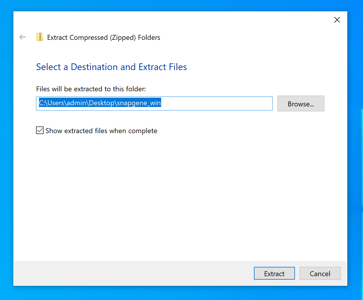Image resolution: width=363 pixels, height=300 pixels.
Task: Click the 'Files will be extracted to this folder' label
Action: [91, 89]
